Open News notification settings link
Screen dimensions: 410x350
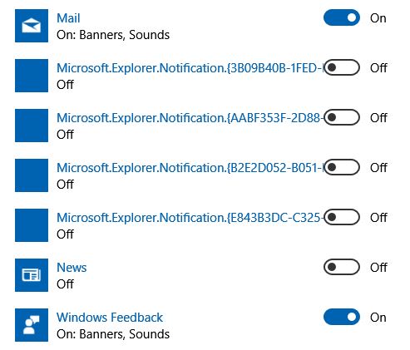(72, 268)
